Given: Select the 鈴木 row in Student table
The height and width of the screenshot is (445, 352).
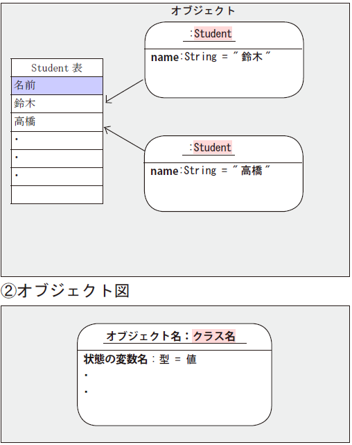Looking at the screenshot, I should point(57,103).
